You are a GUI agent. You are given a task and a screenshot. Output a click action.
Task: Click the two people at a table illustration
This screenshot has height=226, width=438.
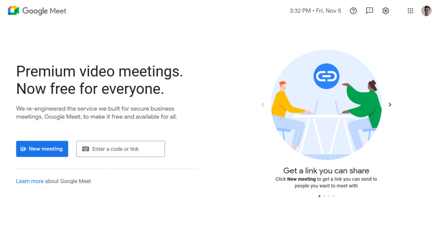point(326,105)
